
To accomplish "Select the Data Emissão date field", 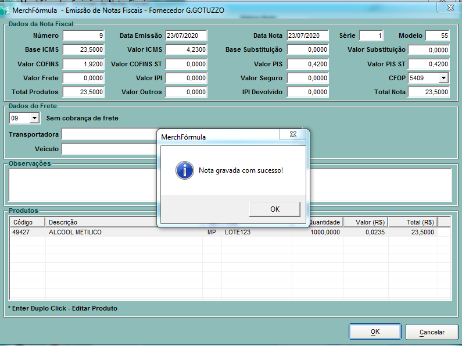I will point(186,36).
